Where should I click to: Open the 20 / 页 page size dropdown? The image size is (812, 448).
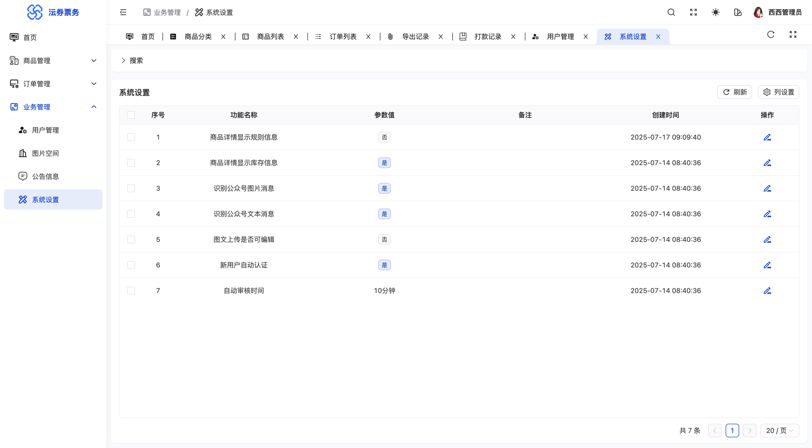click(779, 431)
